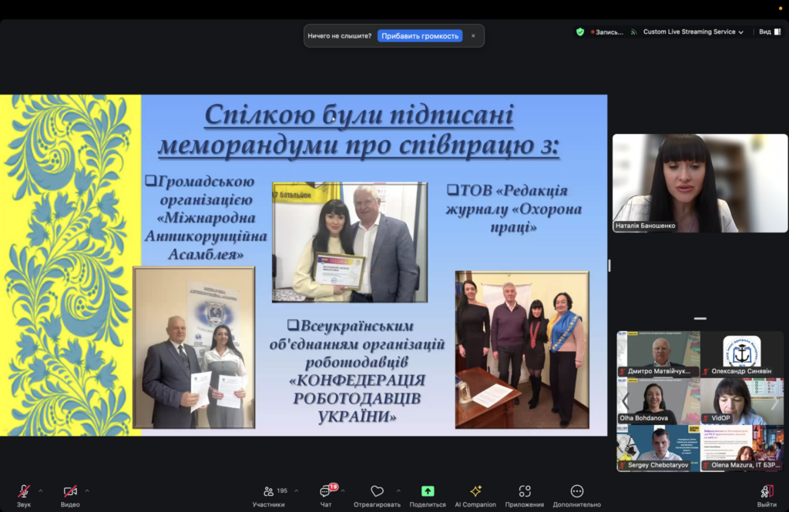Click the shared slide title text
Viewport: 789px width, 512px height.
point(359,130)
